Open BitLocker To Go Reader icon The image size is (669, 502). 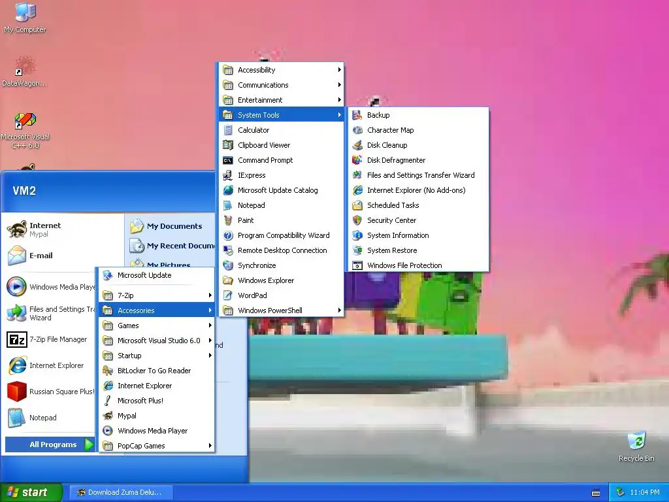(108, 371)
